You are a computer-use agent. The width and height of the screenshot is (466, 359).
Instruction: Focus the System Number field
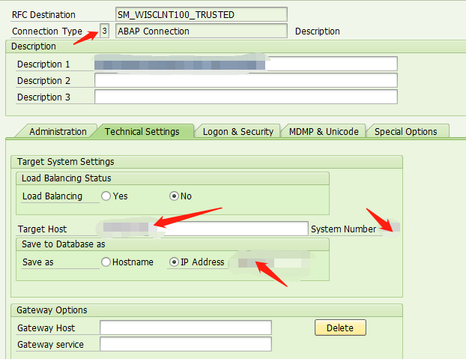(x=391, y=229)
